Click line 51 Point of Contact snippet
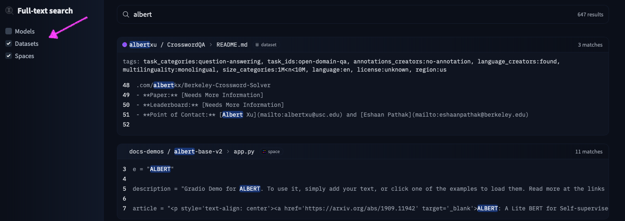 (332, 115)
